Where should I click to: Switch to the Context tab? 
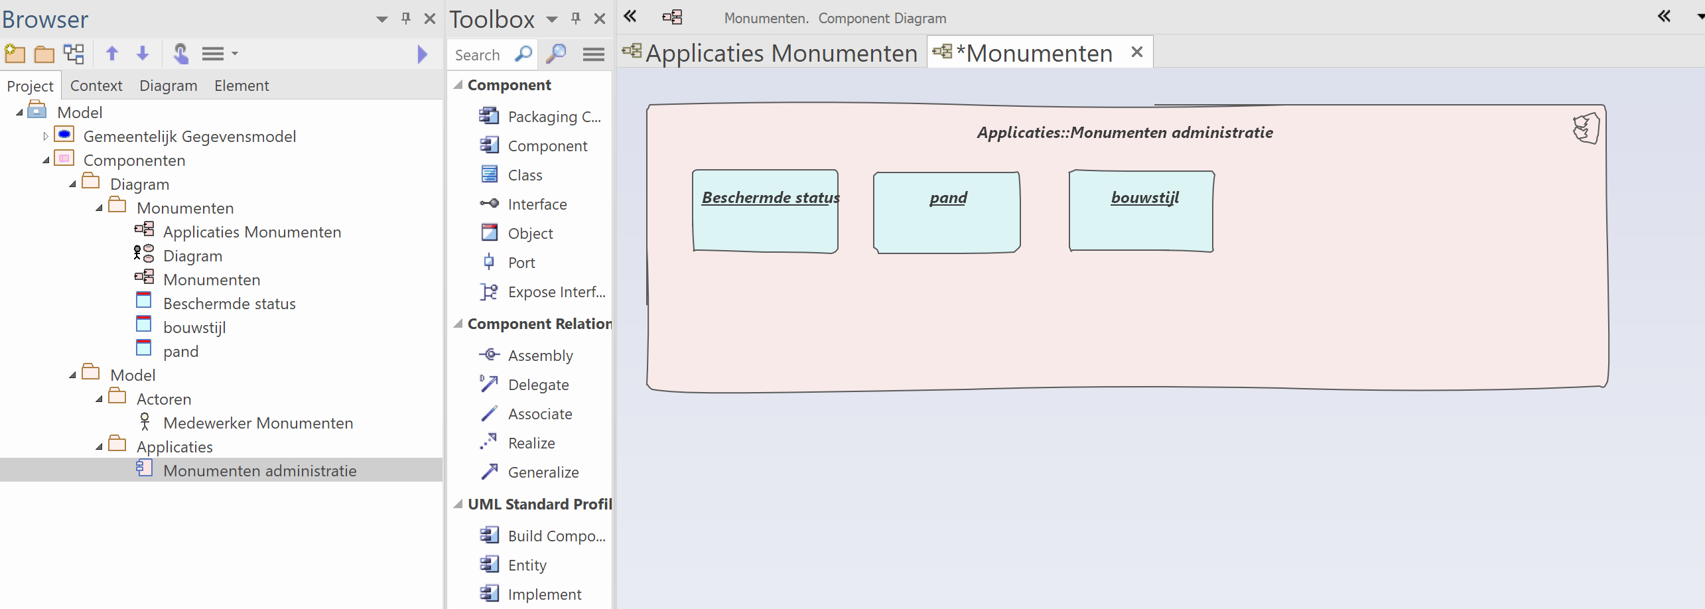[96, 86]
